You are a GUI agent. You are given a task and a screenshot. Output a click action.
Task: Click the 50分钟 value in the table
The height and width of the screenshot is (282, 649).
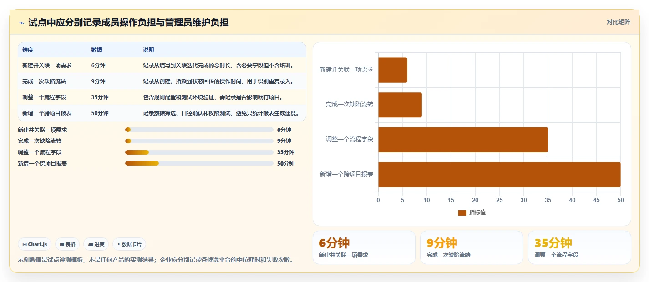pos(100,113)
